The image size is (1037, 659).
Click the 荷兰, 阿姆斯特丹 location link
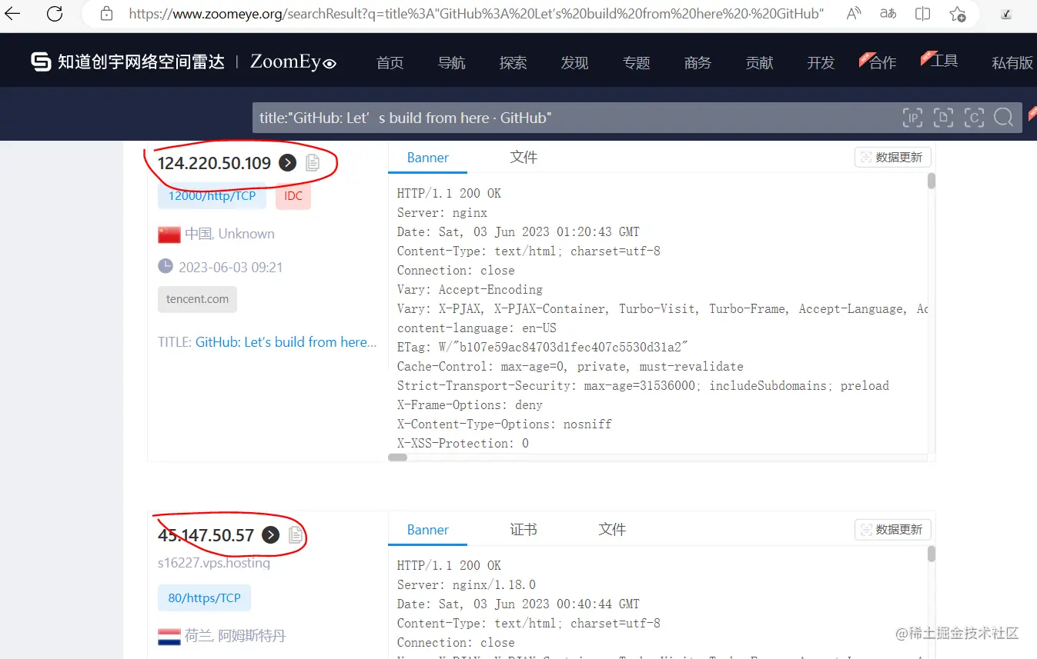[235, 636]
